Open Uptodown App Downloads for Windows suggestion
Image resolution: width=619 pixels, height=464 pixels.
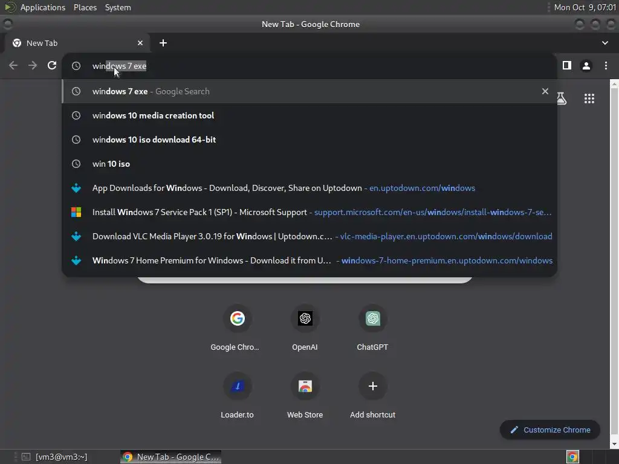click(x=309, y=188)
